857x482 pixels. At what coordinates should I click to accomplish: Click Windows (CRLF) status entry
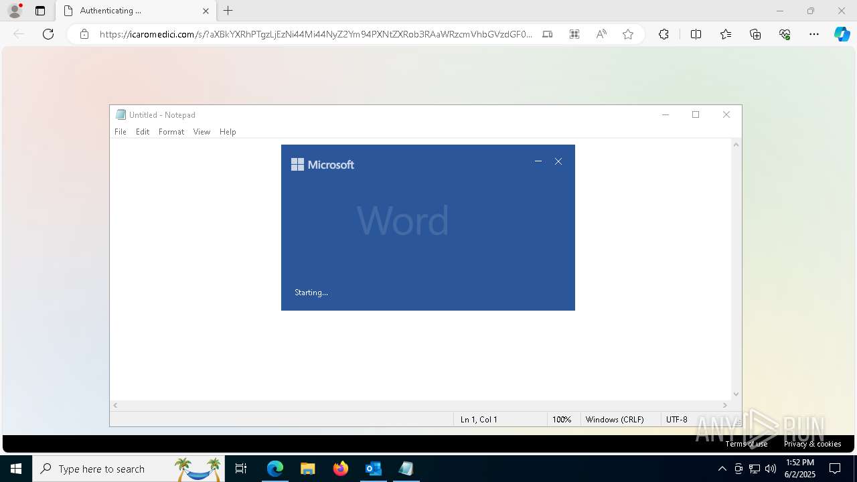[615, 420]
